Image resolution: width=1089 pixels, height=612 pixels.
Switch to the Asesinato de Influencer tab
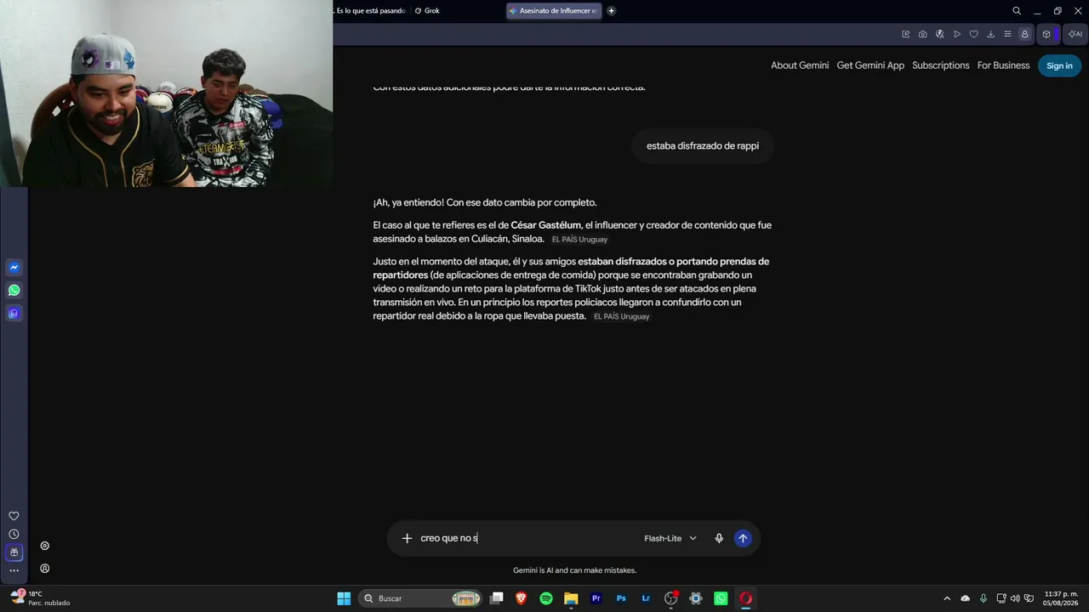554,11
